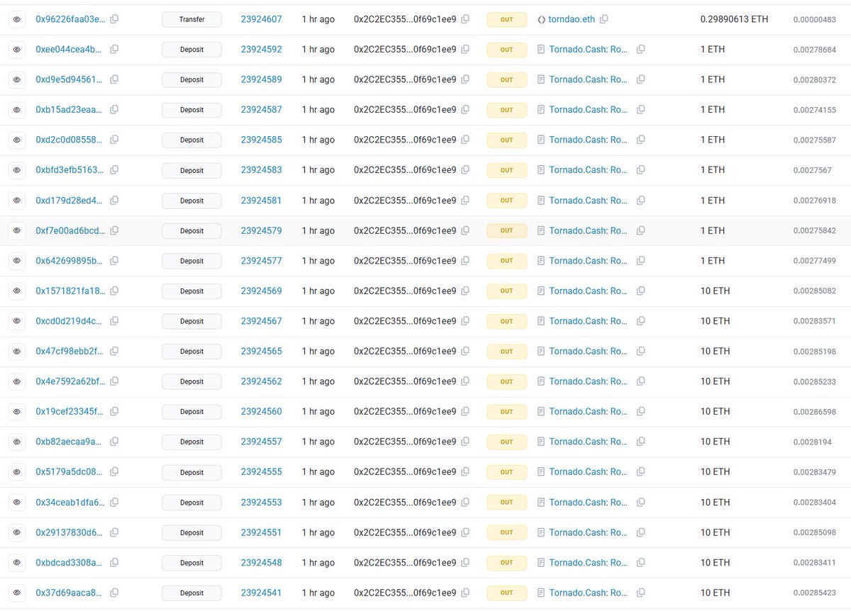
Task: Preview transaction 0xd9e5d94561 with eye icon
Action: coord(17,79)
